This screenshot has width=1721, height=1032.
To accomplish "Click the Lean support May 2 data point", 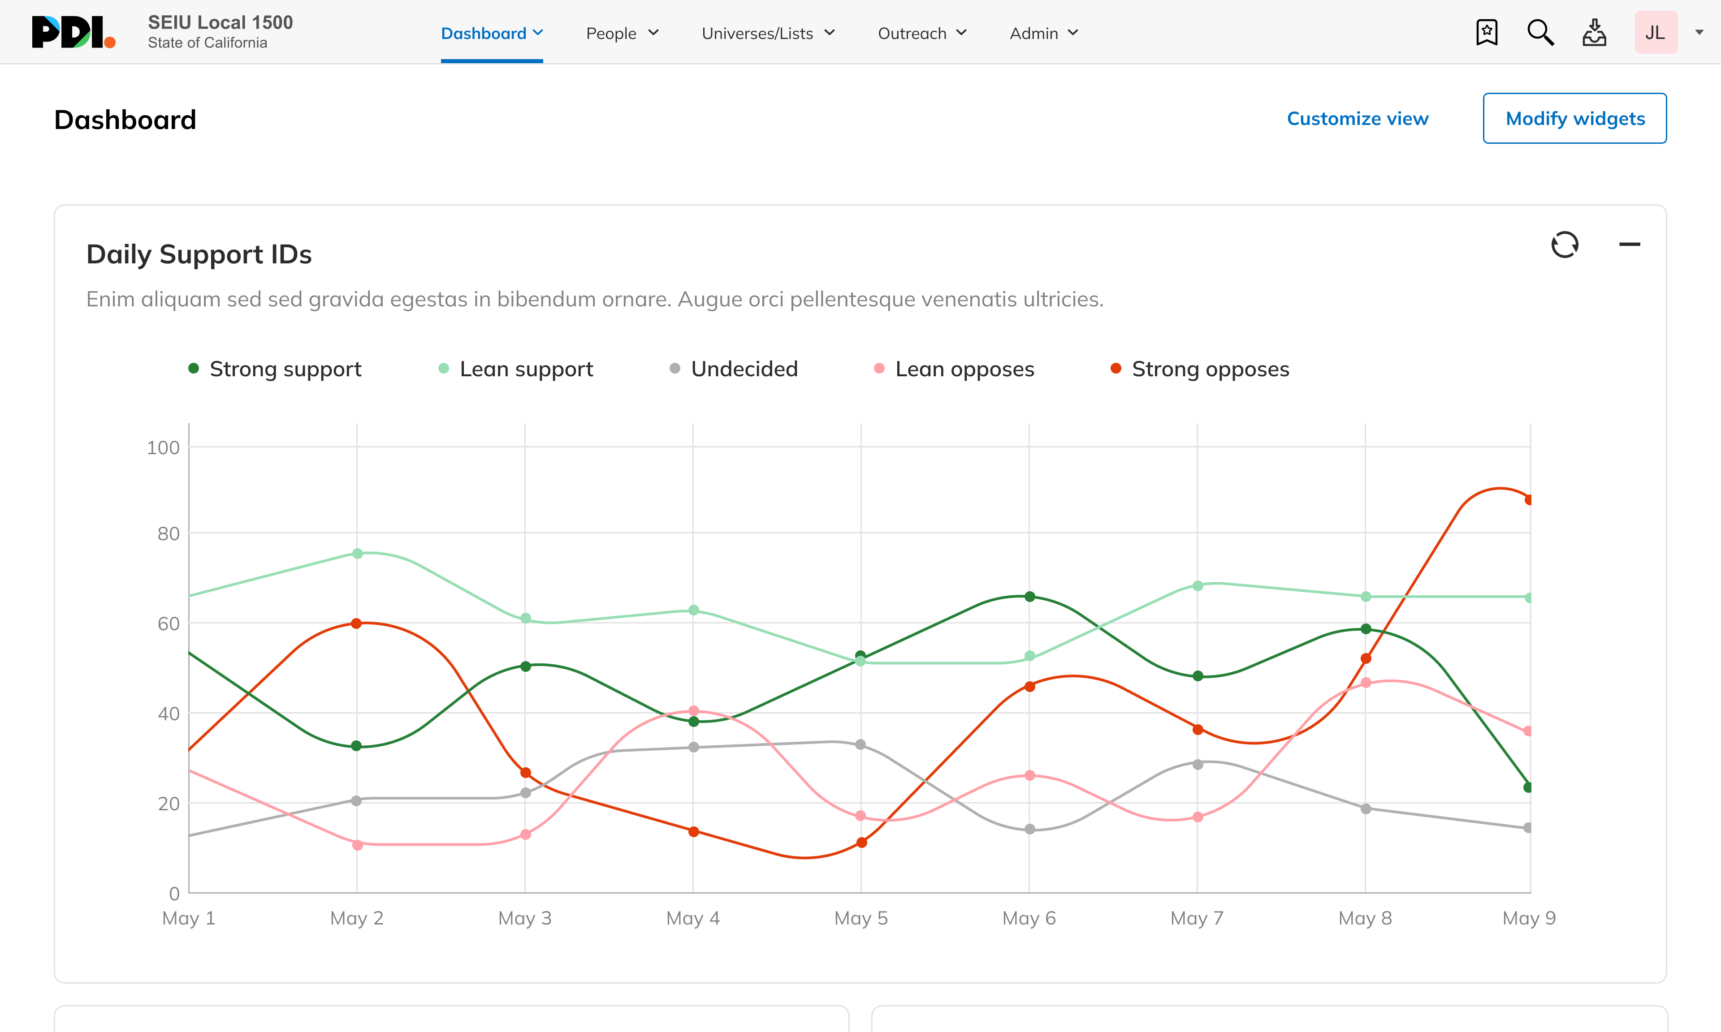I will point(357,554).
